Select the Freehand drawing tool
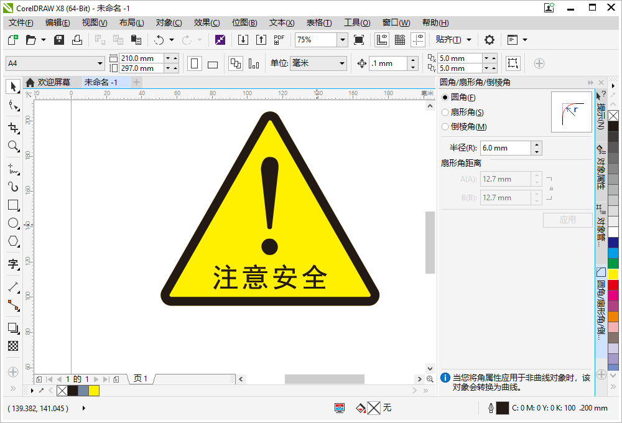This screenshot has width=622, height=423. click(13, 169)
